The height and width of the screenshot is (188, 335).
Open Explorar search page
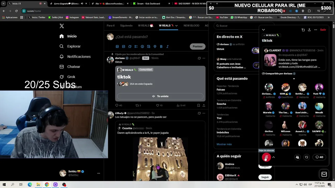pyautogui.click(x=70, y=46)
